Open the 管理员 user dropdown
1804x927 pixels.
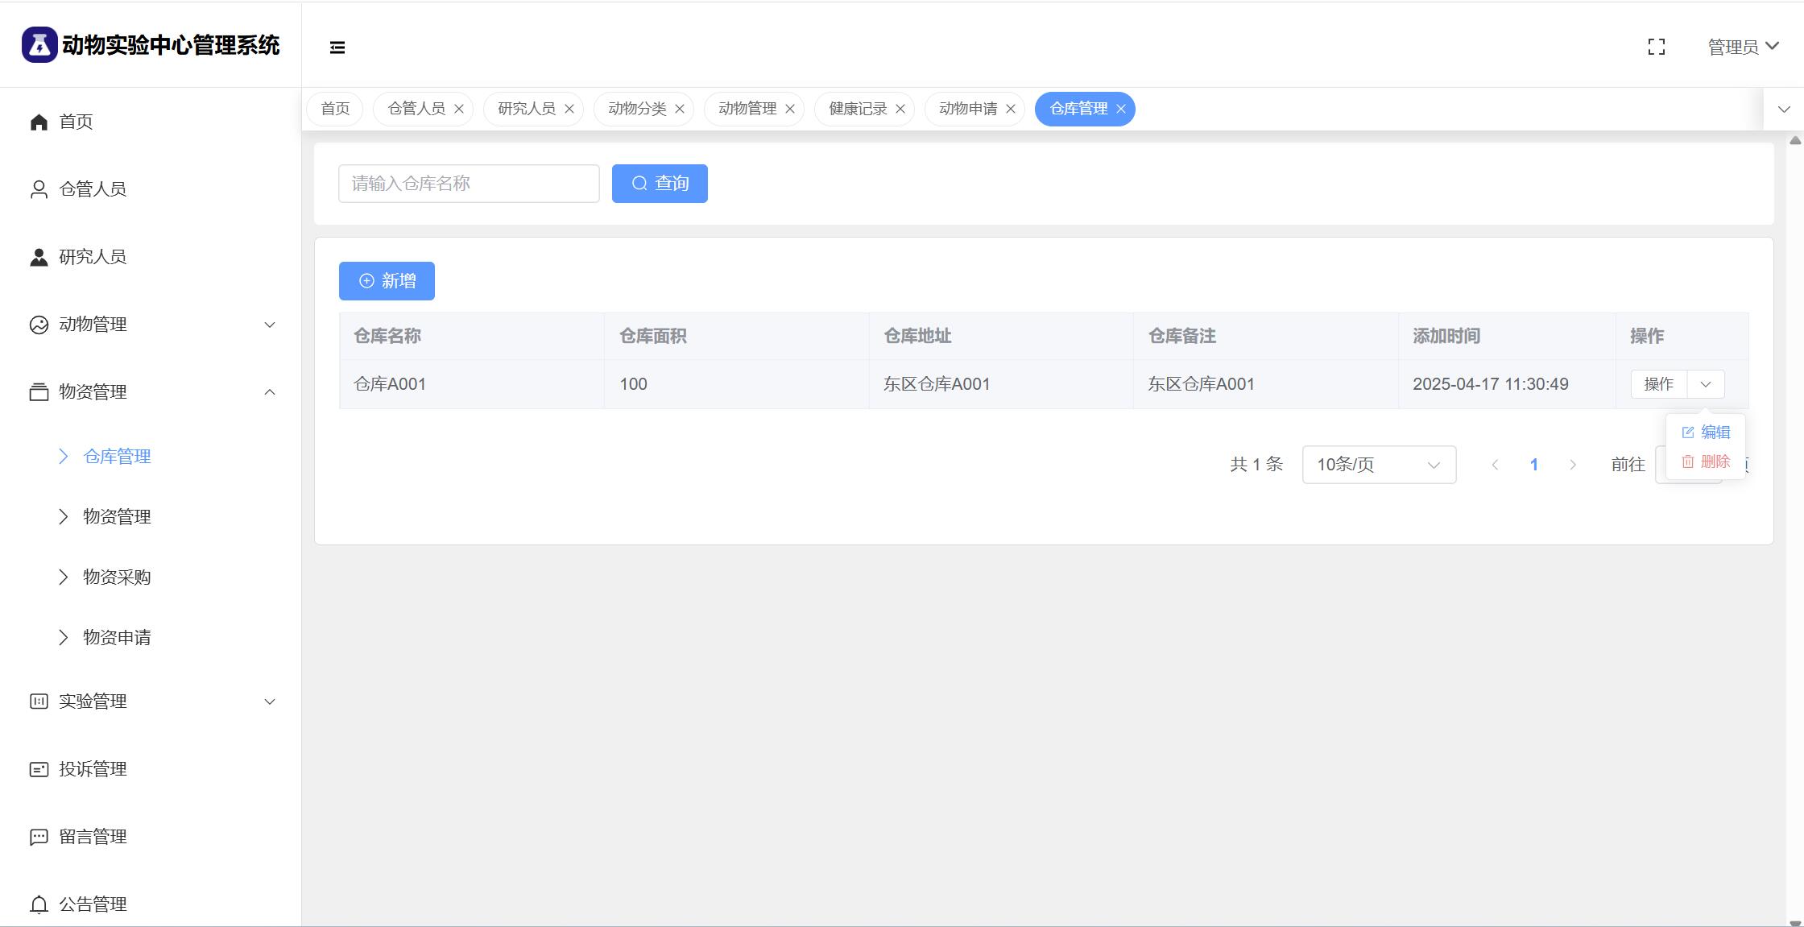(x=1743, y=47)
